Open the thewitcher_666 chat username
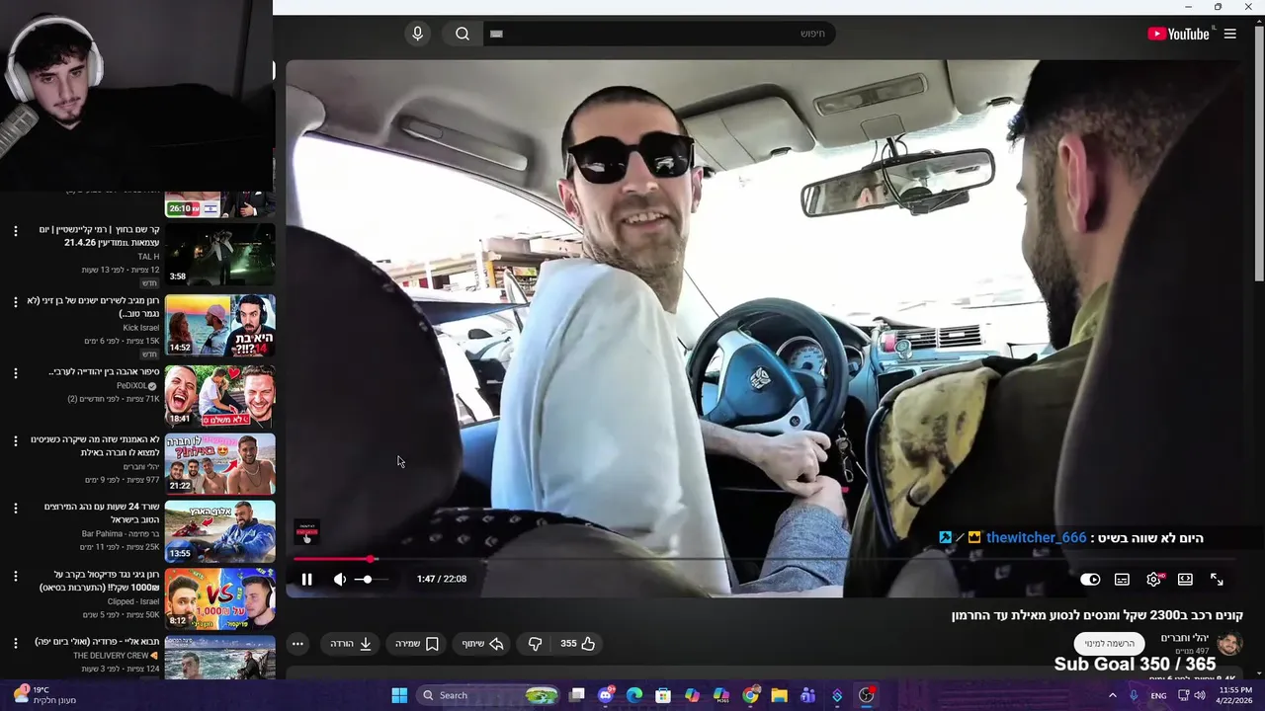1265x711 pixels. click(1036, 538)
